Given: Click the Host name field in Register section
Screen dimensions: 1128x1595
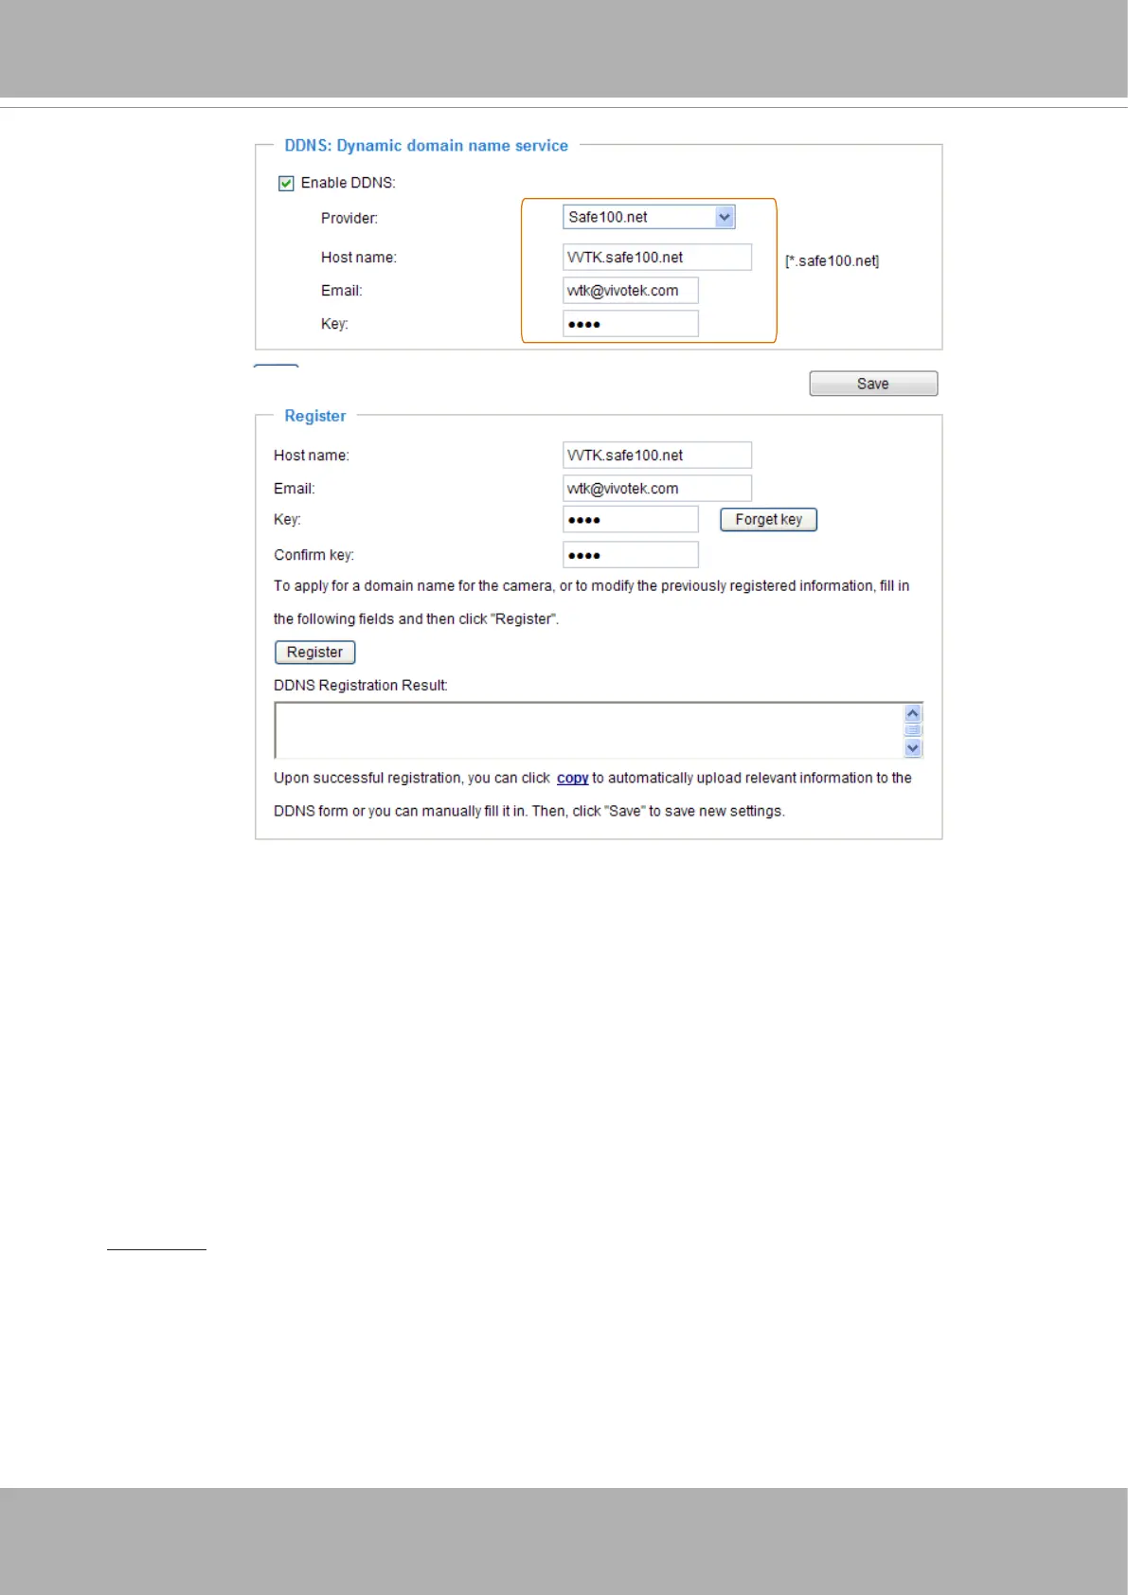Looking at the screenshot, I should click(x=657, y=456).
